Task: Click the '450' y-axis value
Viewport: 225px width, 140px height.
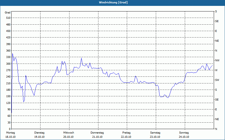Action: coord(8,31)
